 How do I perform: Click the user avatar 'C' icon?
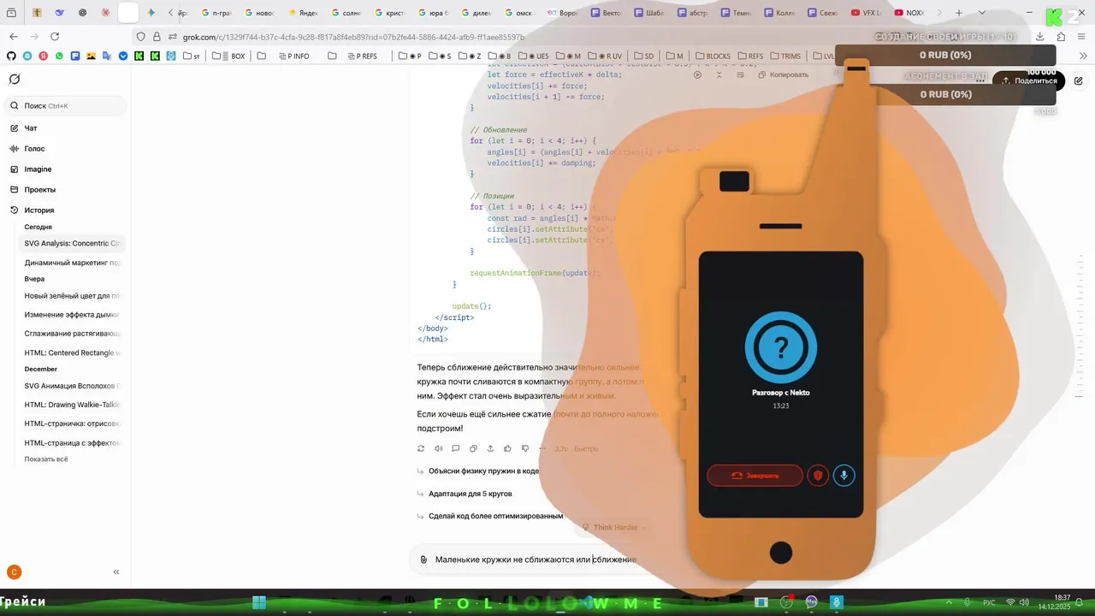point(14,572)
